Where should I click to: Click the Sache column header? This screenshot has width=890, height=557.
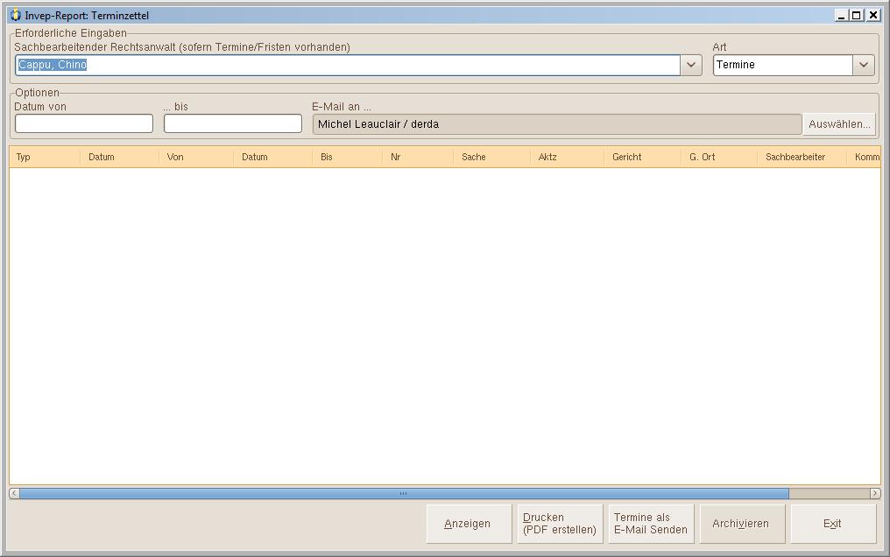(x=491, y=157)
